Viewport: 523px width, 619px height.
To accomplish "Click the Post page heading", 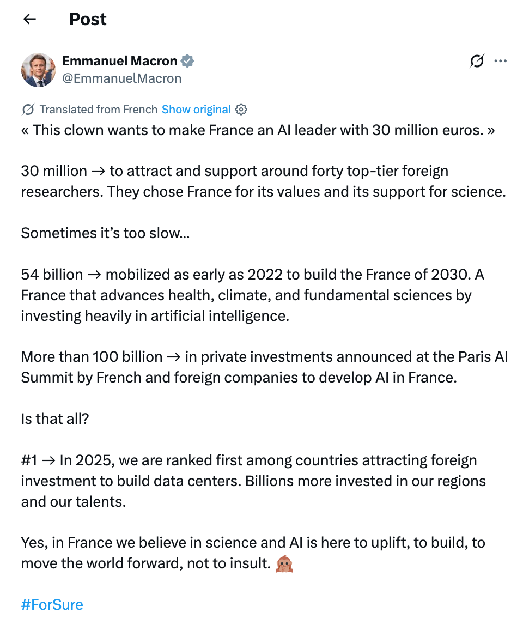I will coord(88,19).
